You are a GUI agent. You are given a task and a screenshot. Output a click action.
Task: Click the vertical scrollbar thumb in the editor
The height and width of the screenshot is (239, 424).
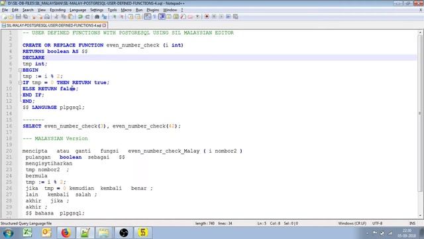click(x=420, y=114)
